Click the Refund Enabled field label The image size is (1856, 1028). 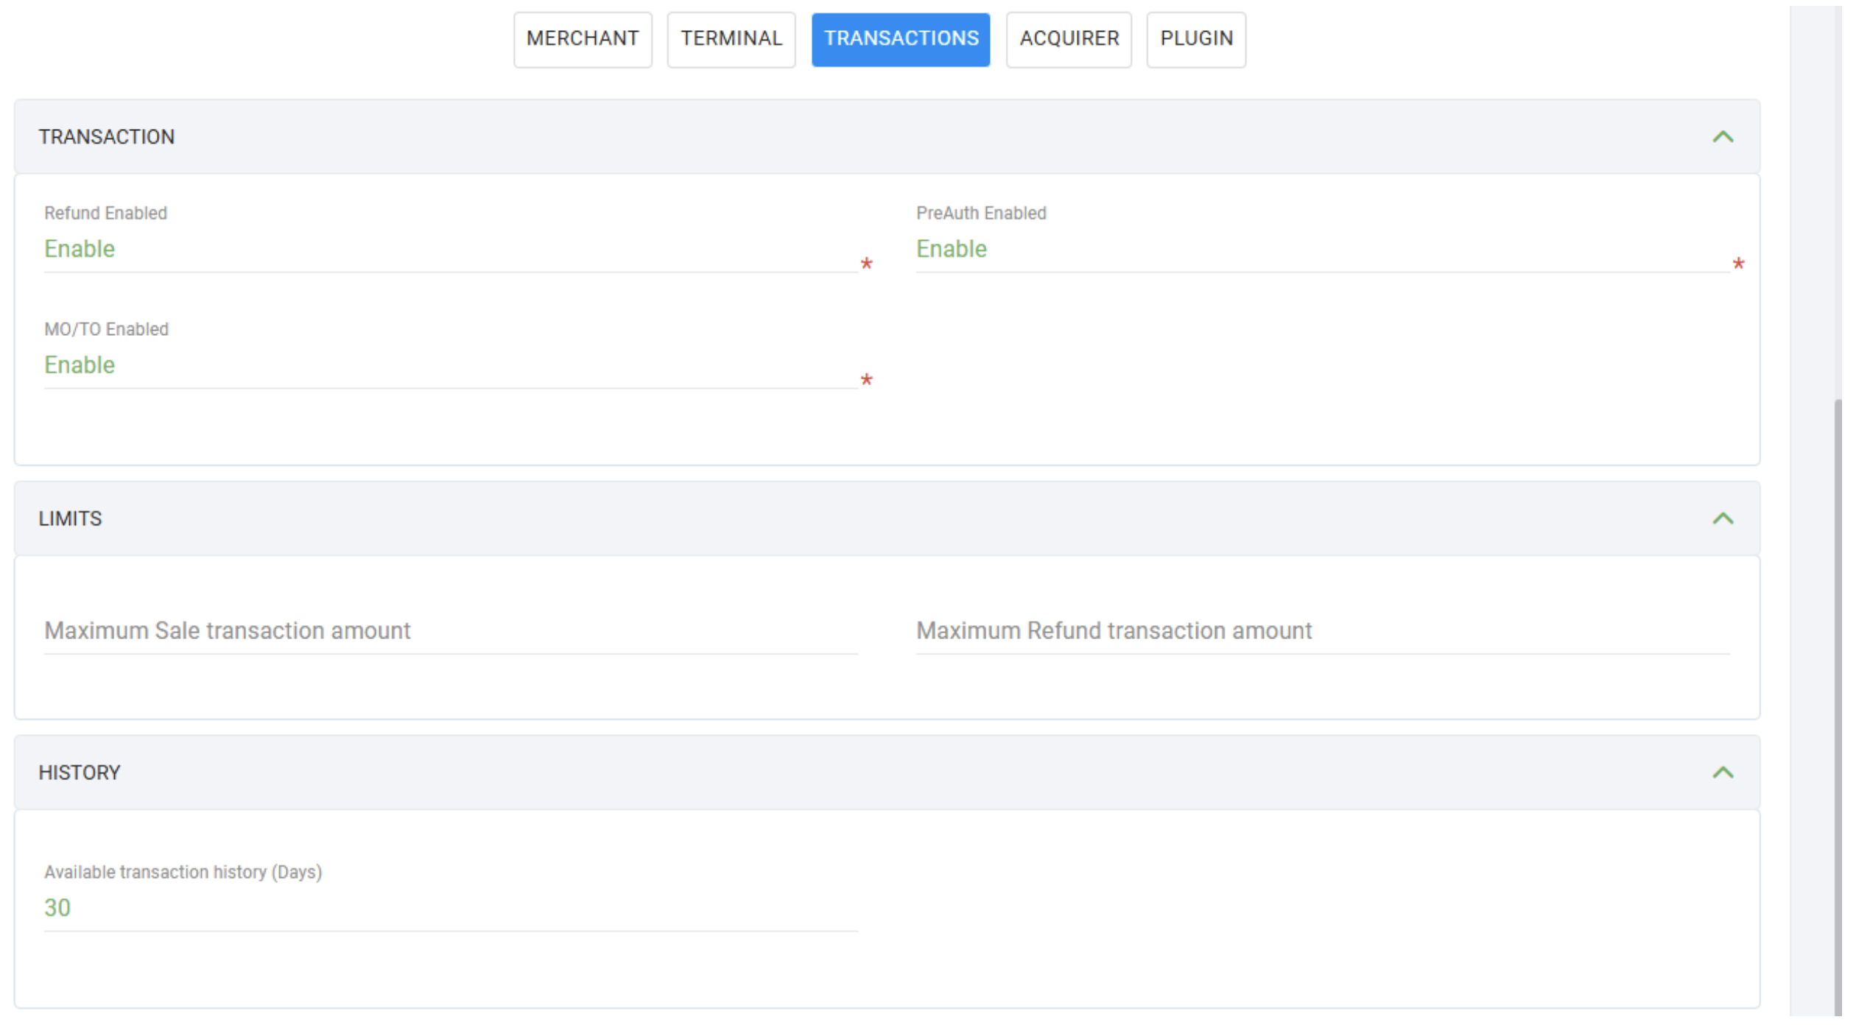pos(105,214)
